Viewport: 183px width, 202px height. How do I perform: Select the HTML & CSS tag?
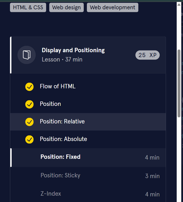pyautogui.click(x=28, y=8)
